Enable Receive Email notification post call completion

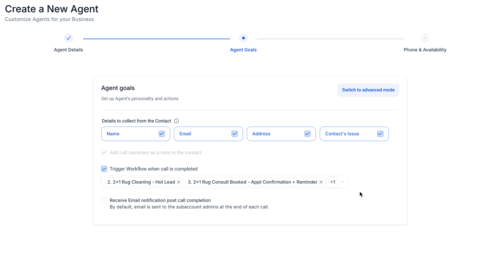click(x=104, y=201)
